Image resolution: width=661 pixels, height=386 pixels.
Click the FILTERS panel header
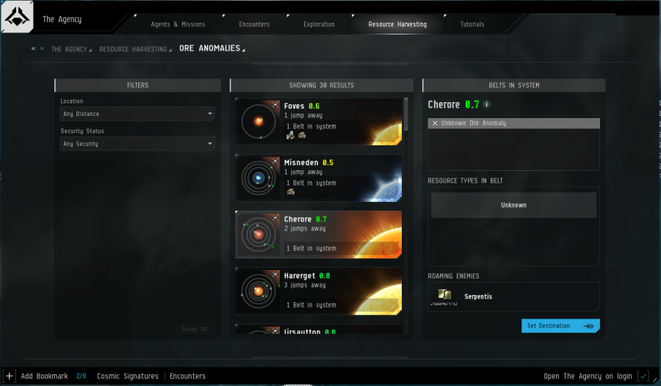(137, 85)
